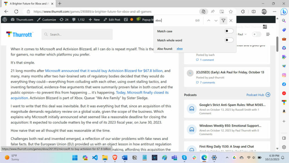The height and width of the screenshot is (163, 289).
Task: Reload the current page
Action: 16,12
